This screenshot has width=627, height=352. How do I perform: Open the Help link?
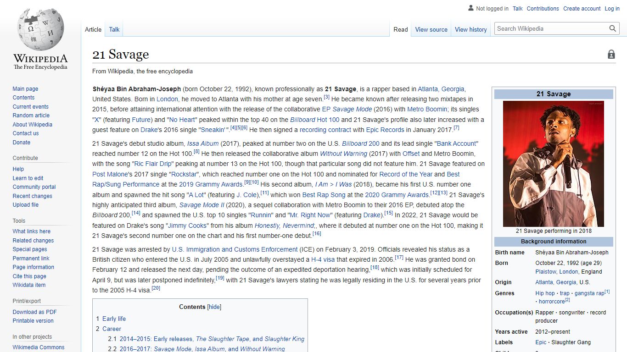coord(18,169)
